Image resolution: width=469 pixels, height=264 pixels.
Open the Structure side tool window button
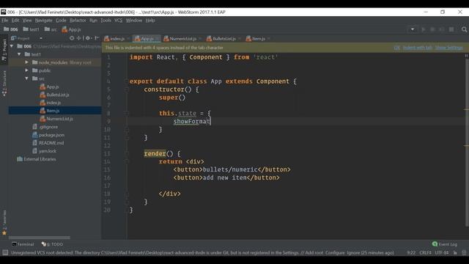pyautogui.click(x=4, y=84)
